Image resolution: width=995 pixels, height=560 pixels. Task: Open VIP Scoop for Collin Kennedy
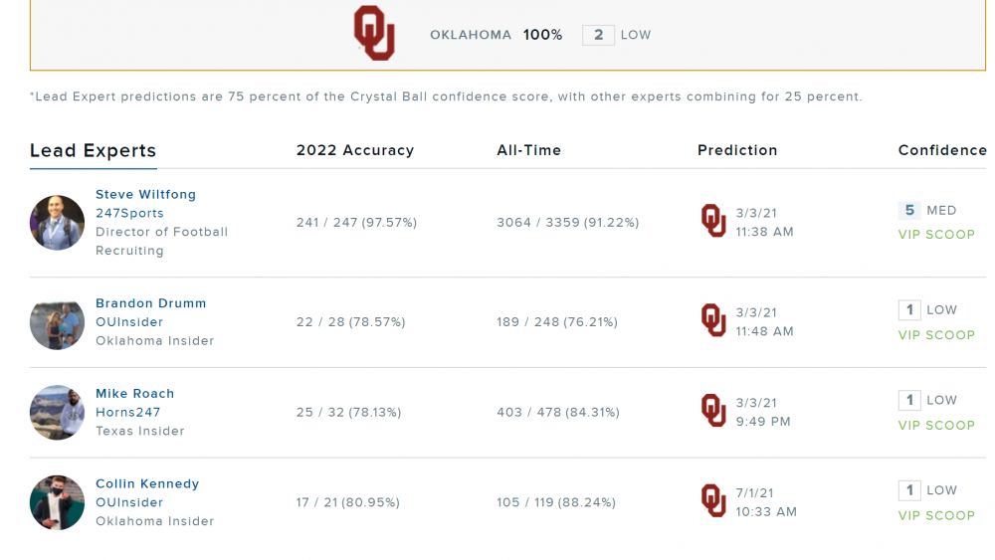[x=936, y=515]
